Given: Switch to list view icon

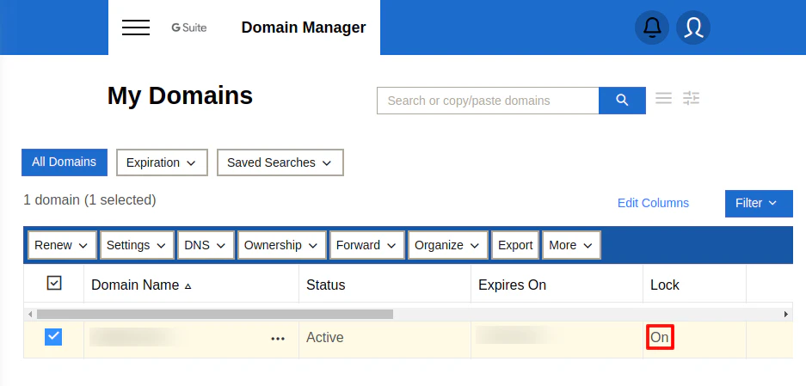Looking at the screenshot, I should (x=663, y=98).
